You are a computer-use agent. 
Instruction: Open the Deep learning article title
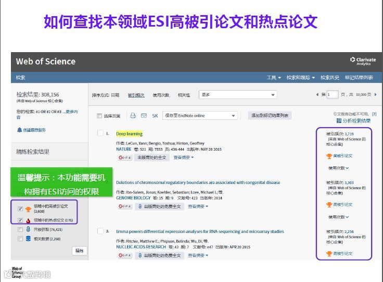129,134
